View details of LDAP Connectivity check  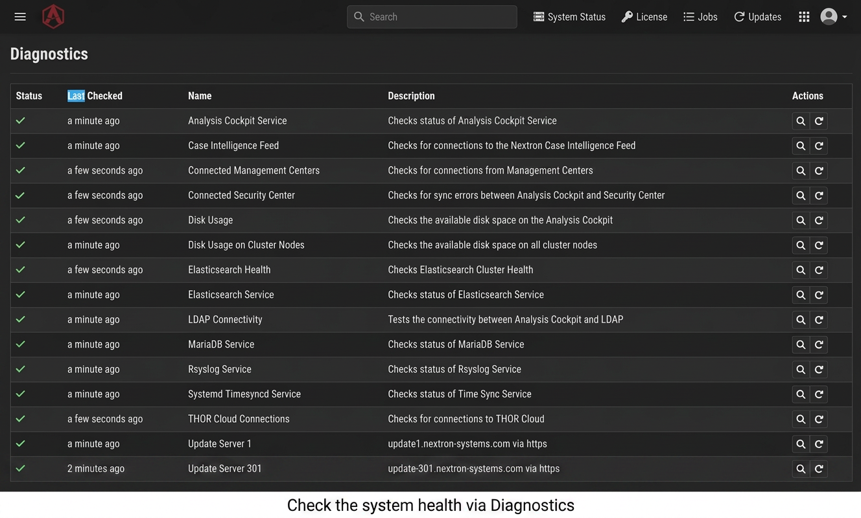pos(801,320)
